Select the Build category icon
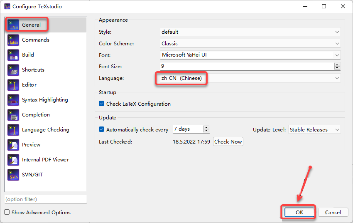353x223 pixels. 13,55
